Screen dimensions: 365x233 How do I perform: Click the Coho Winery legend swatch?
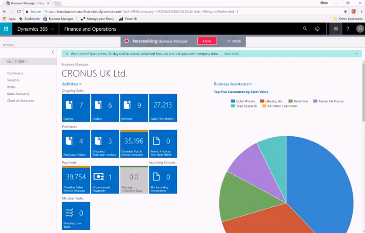pos(233,101)
